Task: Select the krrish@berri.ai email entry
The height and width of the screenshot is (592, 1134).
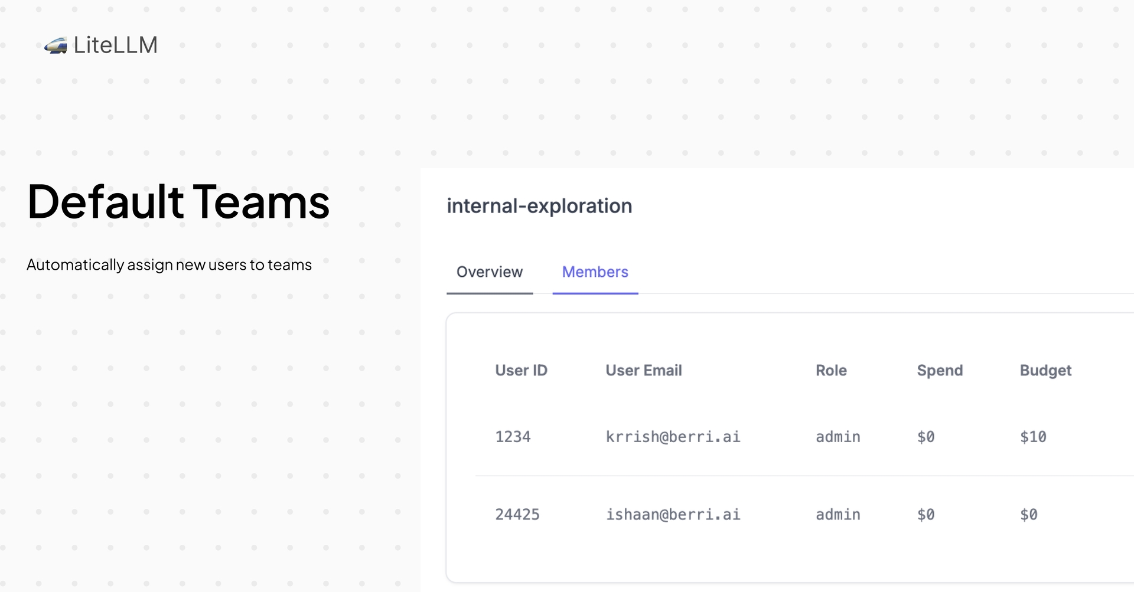Action: point(673,437)
